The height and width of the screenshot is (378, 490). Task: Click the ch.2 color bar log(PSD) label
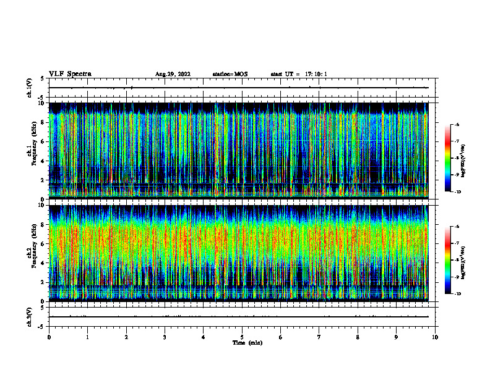[x=463, y=263]
